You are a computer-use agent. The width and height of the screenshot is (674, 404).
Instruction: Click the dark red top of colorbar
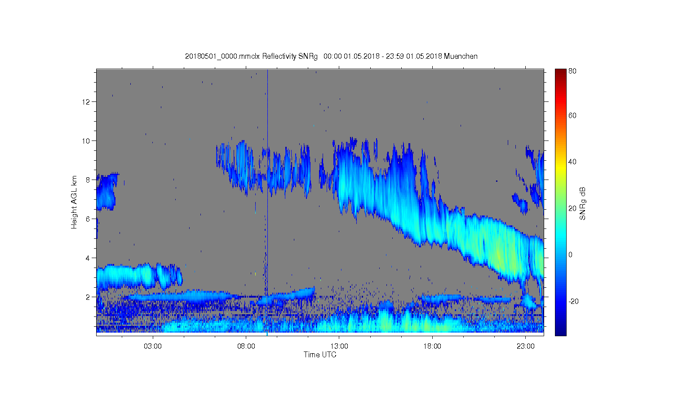[560, 73]
